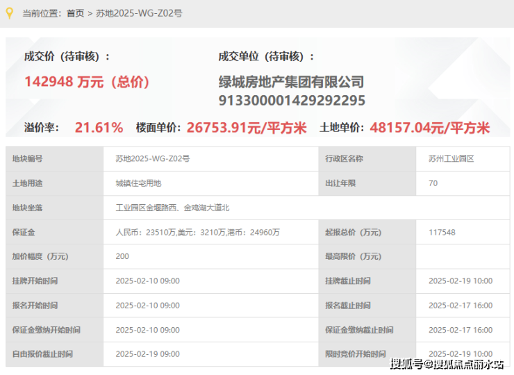Click the 报名开始时间 header cell
This screenshot has height=375, width=514.
tap(54, 306)
